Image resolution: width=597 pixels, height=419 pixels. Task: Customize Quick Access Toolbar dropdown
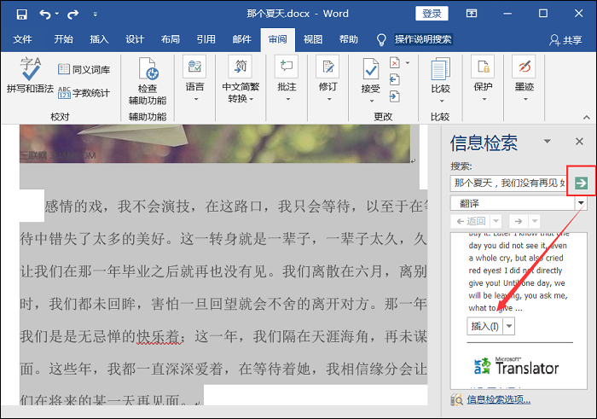(96, 15)
